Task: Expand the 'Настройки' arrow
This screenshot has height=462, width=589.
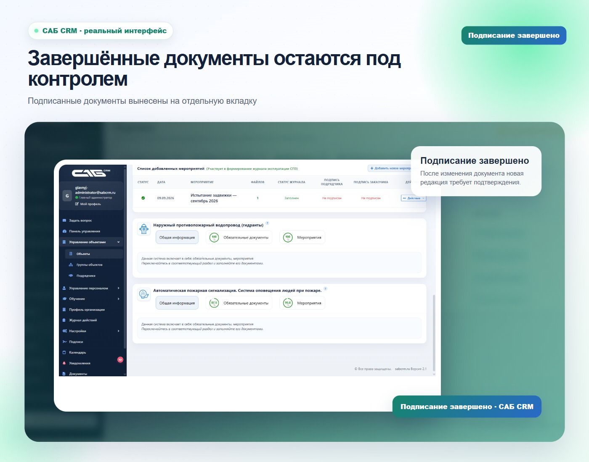Action: [x=118, y=331]
